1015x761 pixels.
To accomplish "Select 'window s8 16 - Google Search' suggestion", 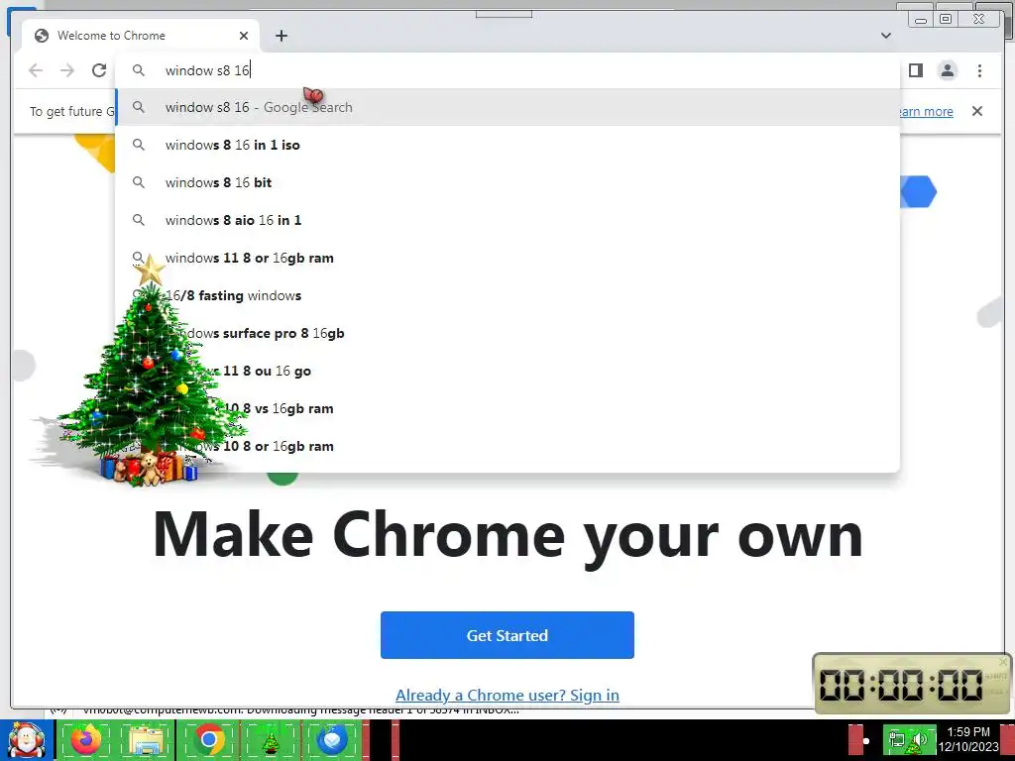I will [507, 107].
